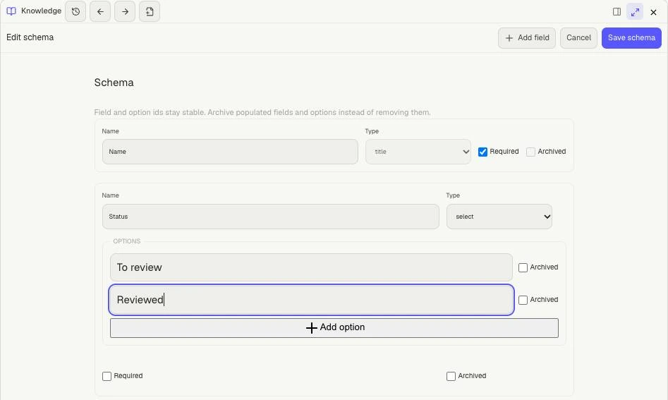Close the Knowledge panel with X
The image size is (668, 400).
click(x=653, y=13)
